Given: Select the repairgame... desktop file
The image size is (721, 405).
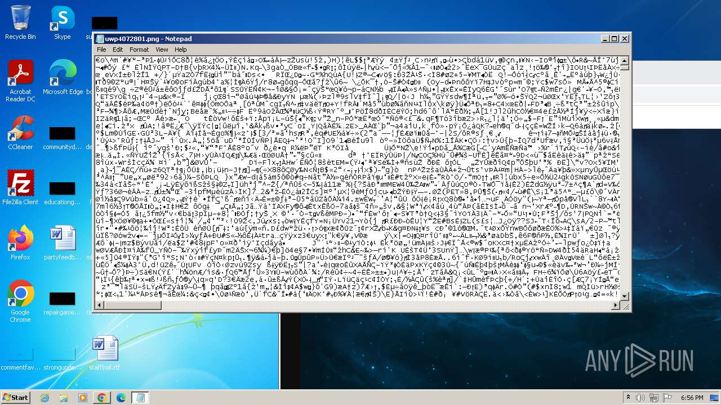Looking at the screenshot, I should 63,304.
